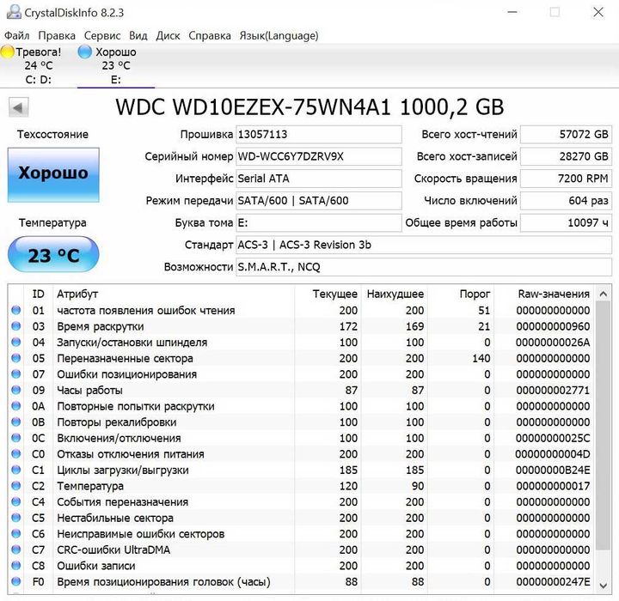Click the Возможности field S.M.A.R.T., NCQ
Screen dimensions: 619x601
pyautogui.click(x=424, y=267)
